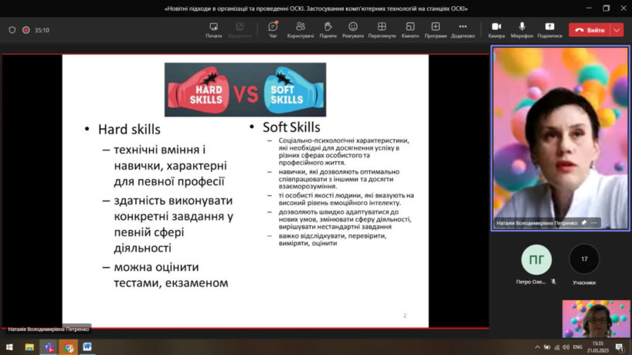632x355 pixels.
Task: Open the shield meeting info icon
Action: (12, 30)
